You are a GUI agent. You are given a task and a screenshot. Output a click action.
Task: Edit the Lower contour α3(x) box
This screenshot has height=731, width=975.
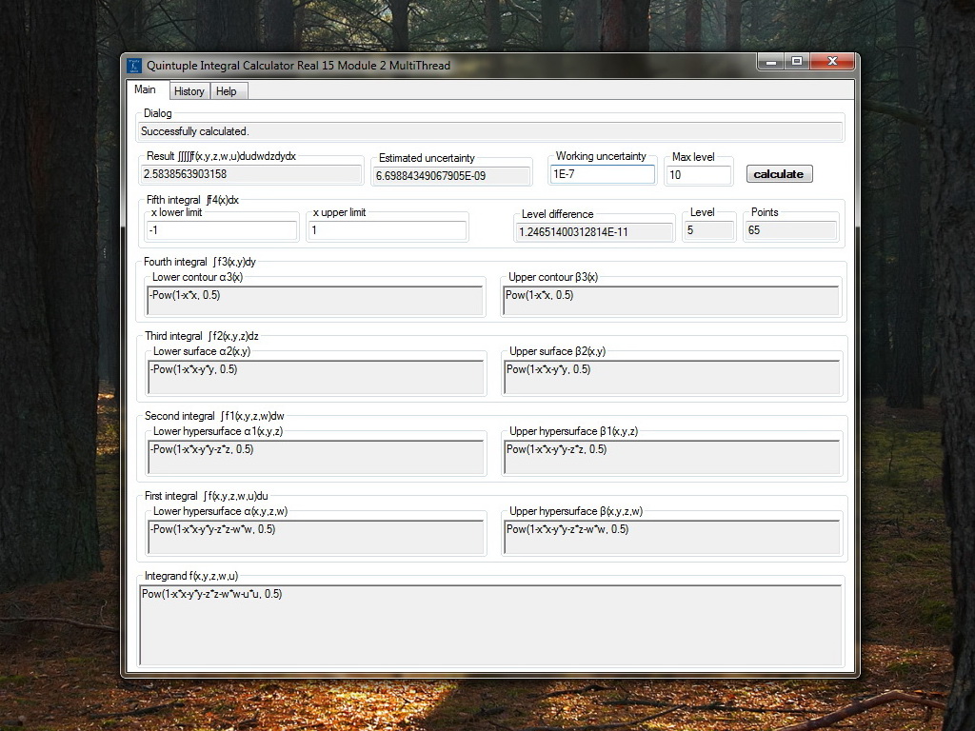pyautogui.click(x=315, y=301)
